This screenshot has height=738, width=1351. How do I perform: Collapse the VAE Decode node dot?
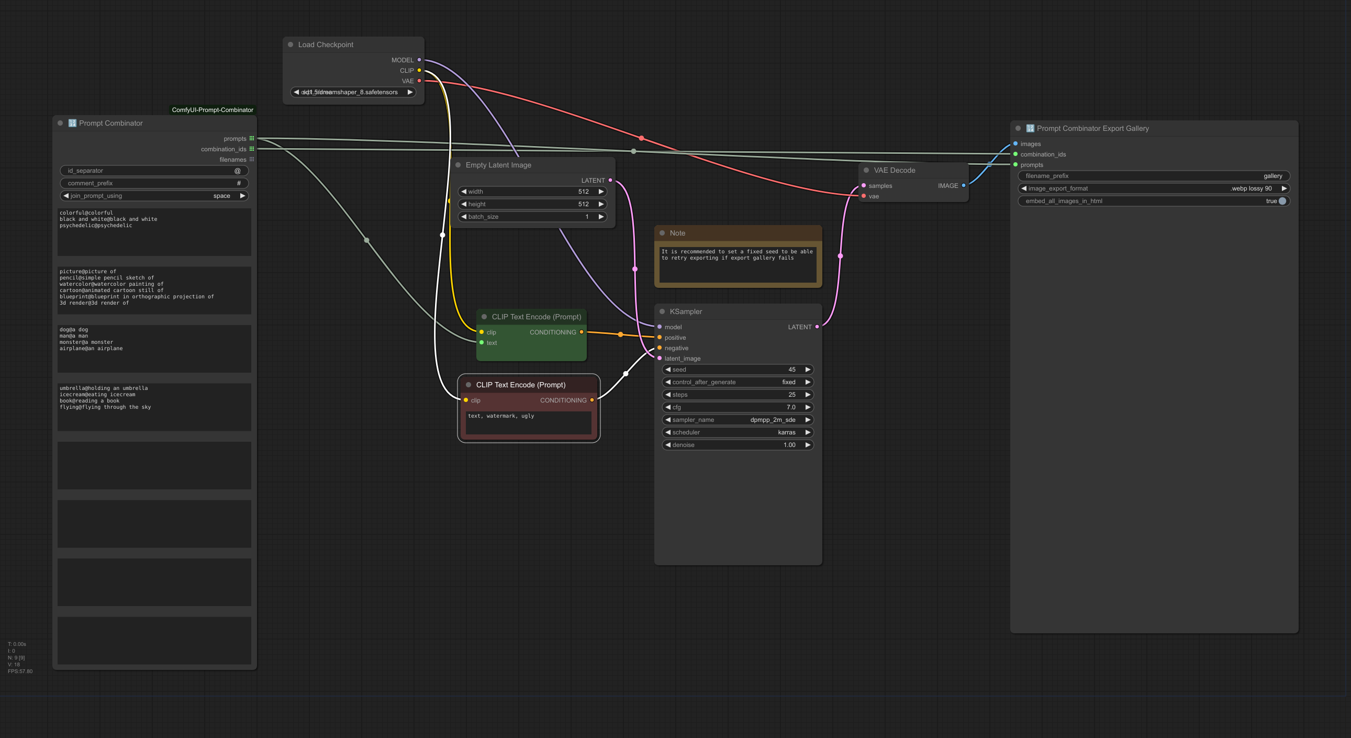pyautogui.click(x=866, y=171)
